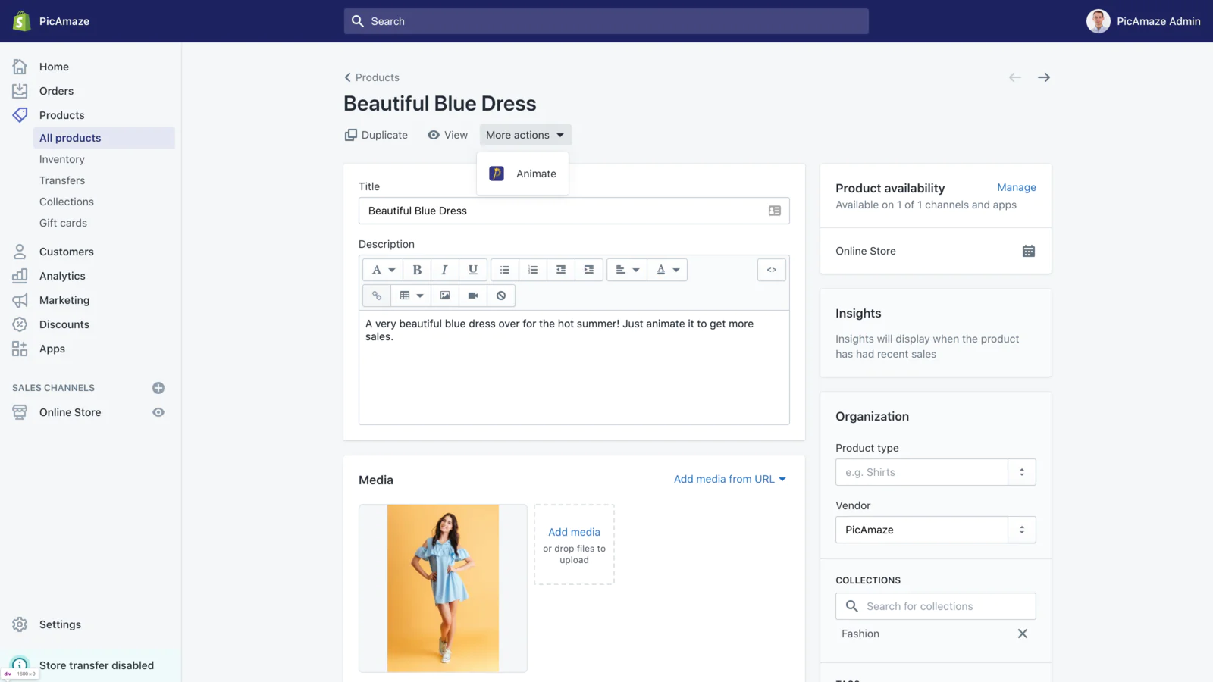View the product in store
This screenshot has width=1213, height=682.
pos(447,135)
